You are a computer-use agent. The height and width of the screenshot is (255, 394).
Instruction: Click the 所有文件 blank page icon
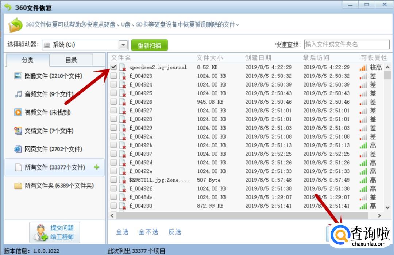18,167
